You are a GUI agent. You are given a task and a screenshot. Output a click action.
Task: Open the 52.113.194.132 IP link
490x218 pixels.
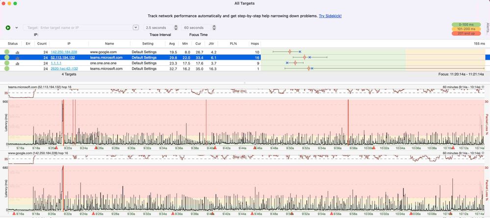63,57
